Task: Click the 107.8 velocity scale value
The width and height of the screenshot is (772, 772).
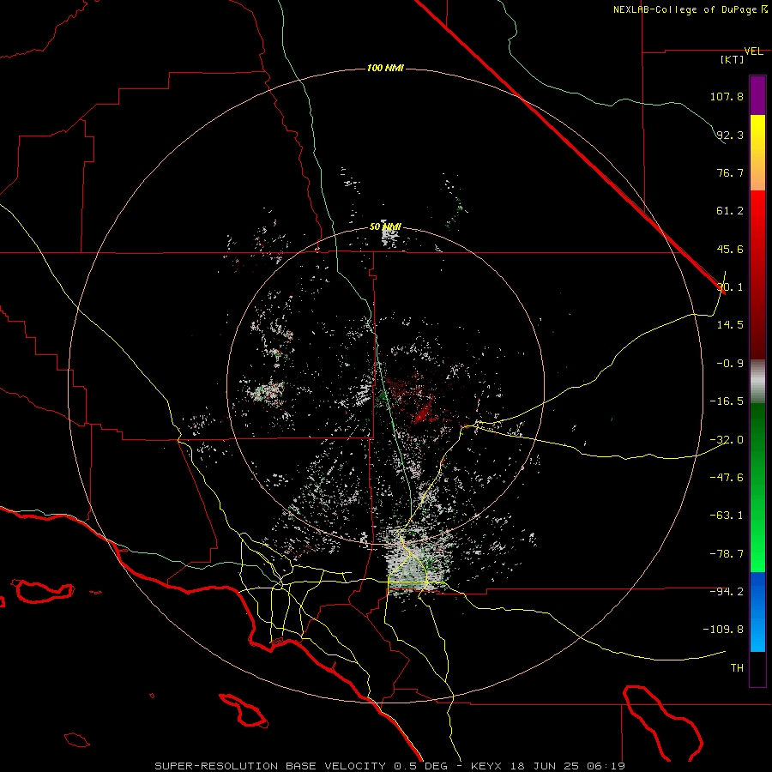Action: pyautogui.click(x=727, y=96)
